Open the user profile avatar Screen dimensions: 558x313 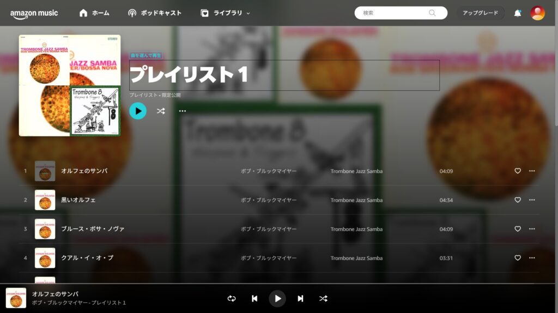[537, 13]
